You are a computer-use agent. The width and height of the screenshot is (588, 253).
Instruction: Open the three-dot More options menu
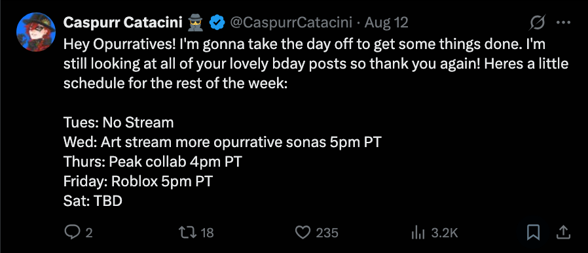pyautogui.click(x=563, y=23)
